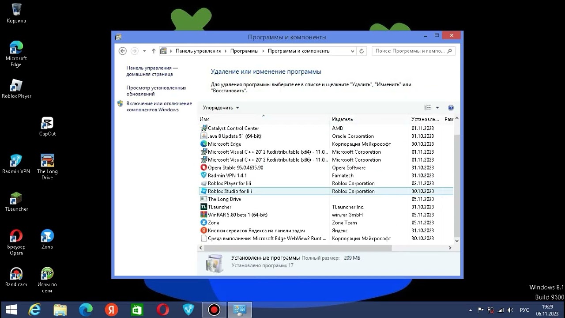Click the vertical scrollbar down arrow
Image resolution: width=565 pixels, height=318 pixels.
[457, 241]
